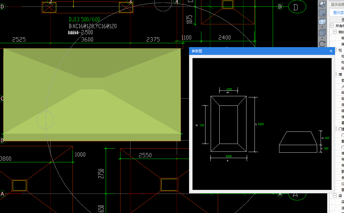Click the 2750 vertical dimension text

pos(101,174)
